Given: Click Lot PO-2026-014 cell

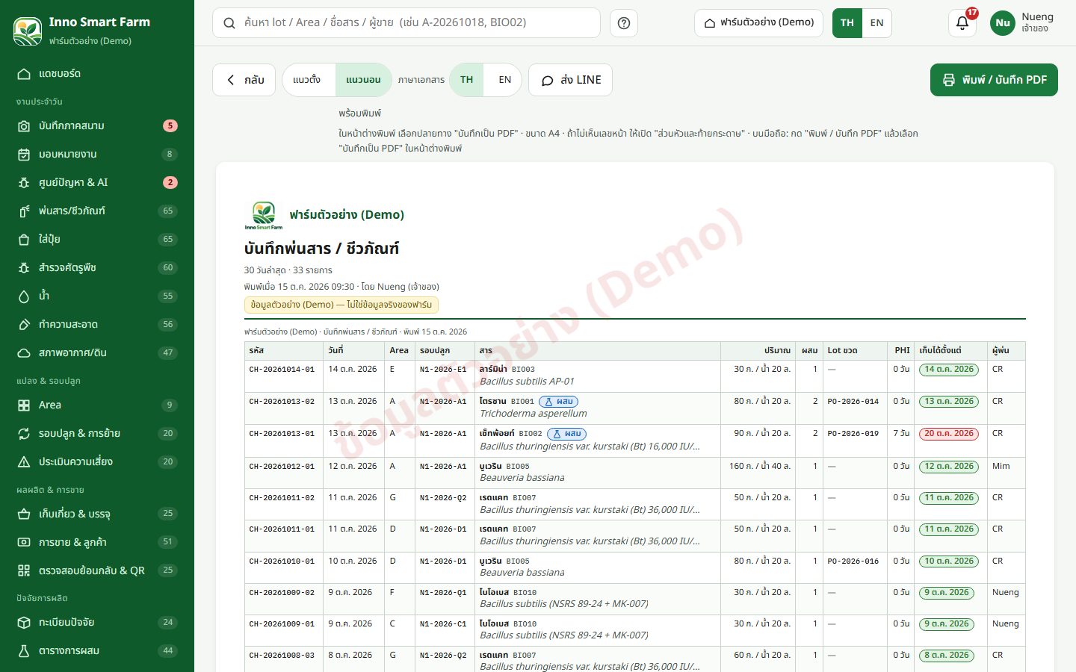Looking at the screenshot, I should [853, 402].
